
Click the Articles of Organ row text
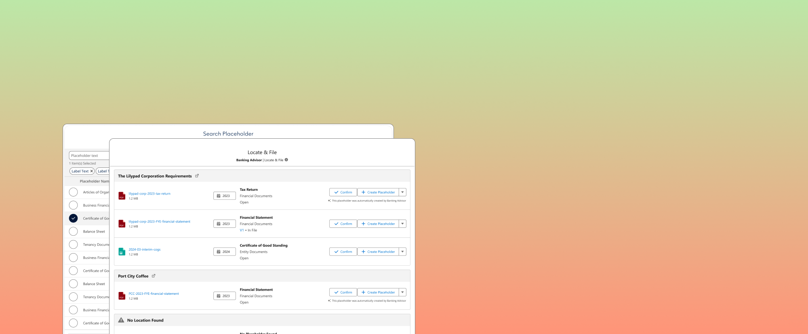pos(96,192)
